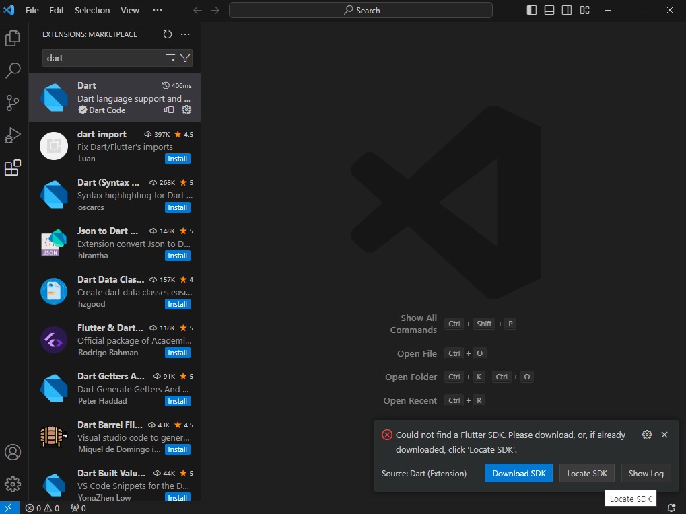Click 'Dart Generate Getters And ...' description
686x514 pixels.
click(133, 389)
